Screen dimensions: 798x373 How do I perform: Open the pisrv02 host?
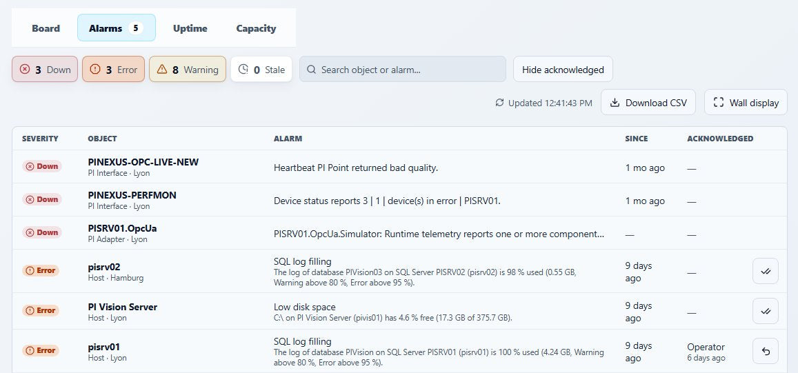tap(104, 267)
